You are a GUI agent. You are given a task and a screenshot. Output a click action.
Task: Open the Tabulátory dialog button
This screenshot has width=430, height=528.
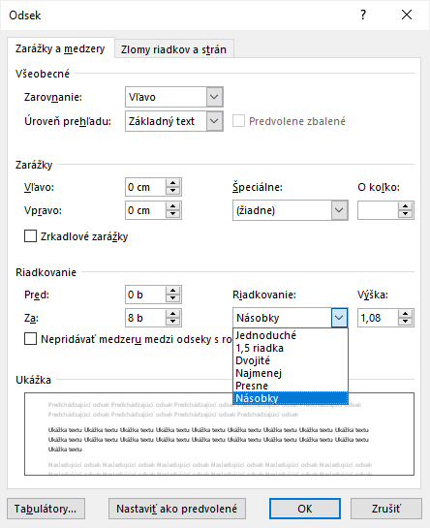click(46, 509)
